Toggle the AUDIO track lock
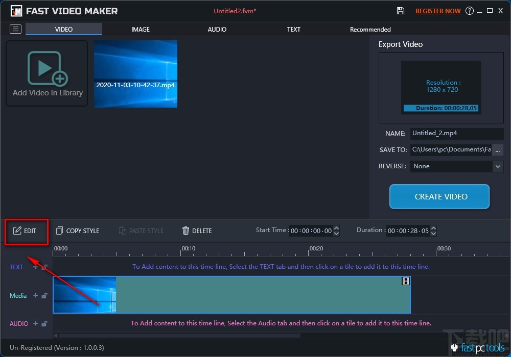 tap(44, 323)
